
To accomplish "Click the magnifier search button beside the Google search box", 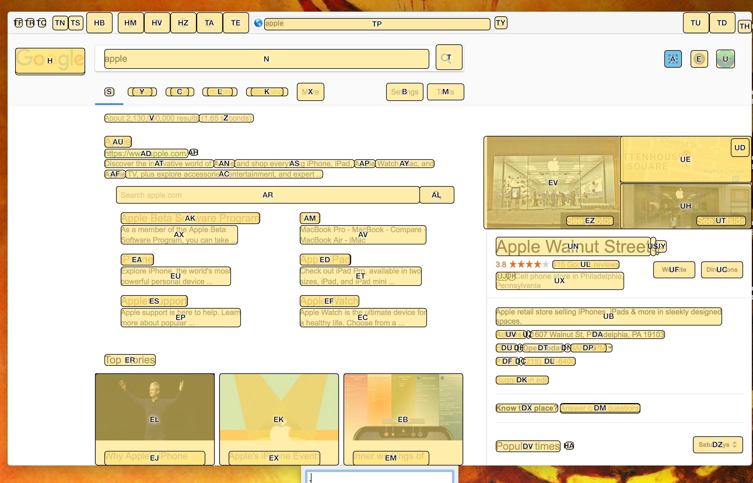I will [449, 57].
